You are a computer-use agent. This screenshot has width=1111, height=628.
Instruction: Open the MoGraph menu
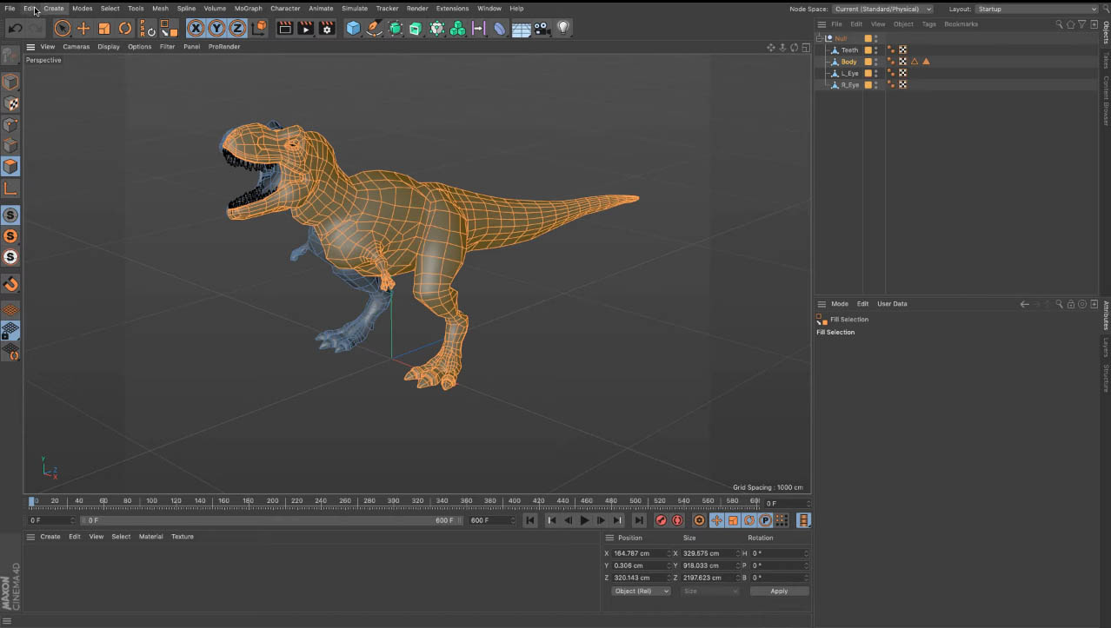click(x=248, y=8)
